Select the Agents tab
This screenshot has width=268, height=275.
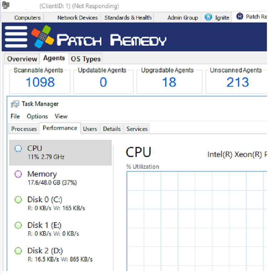tap(54, 58)
